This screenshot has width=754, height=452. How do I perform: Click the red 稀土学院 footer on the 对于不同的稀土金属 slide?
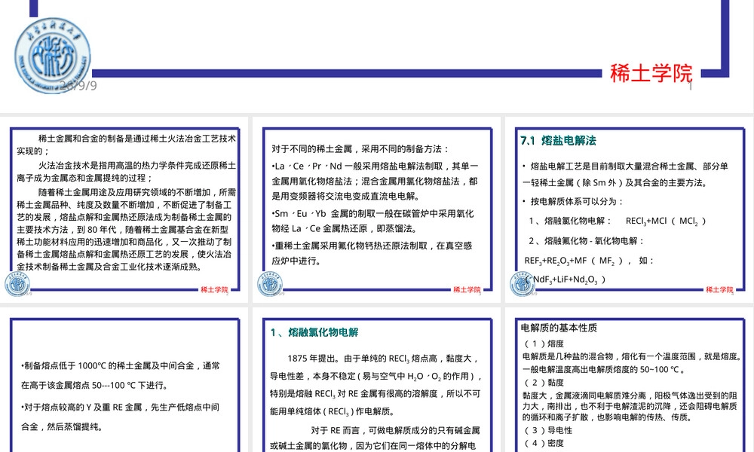click(x=467, y=289)
